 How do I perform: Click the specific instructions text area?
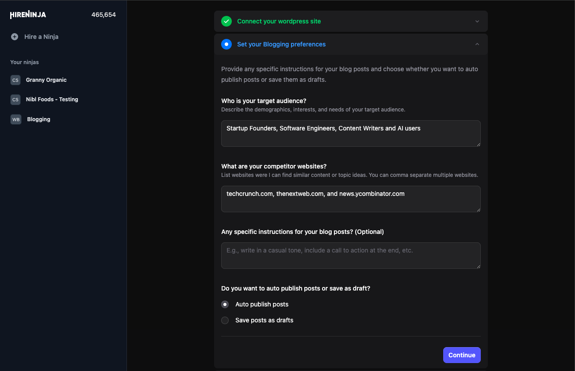point(351,256)
